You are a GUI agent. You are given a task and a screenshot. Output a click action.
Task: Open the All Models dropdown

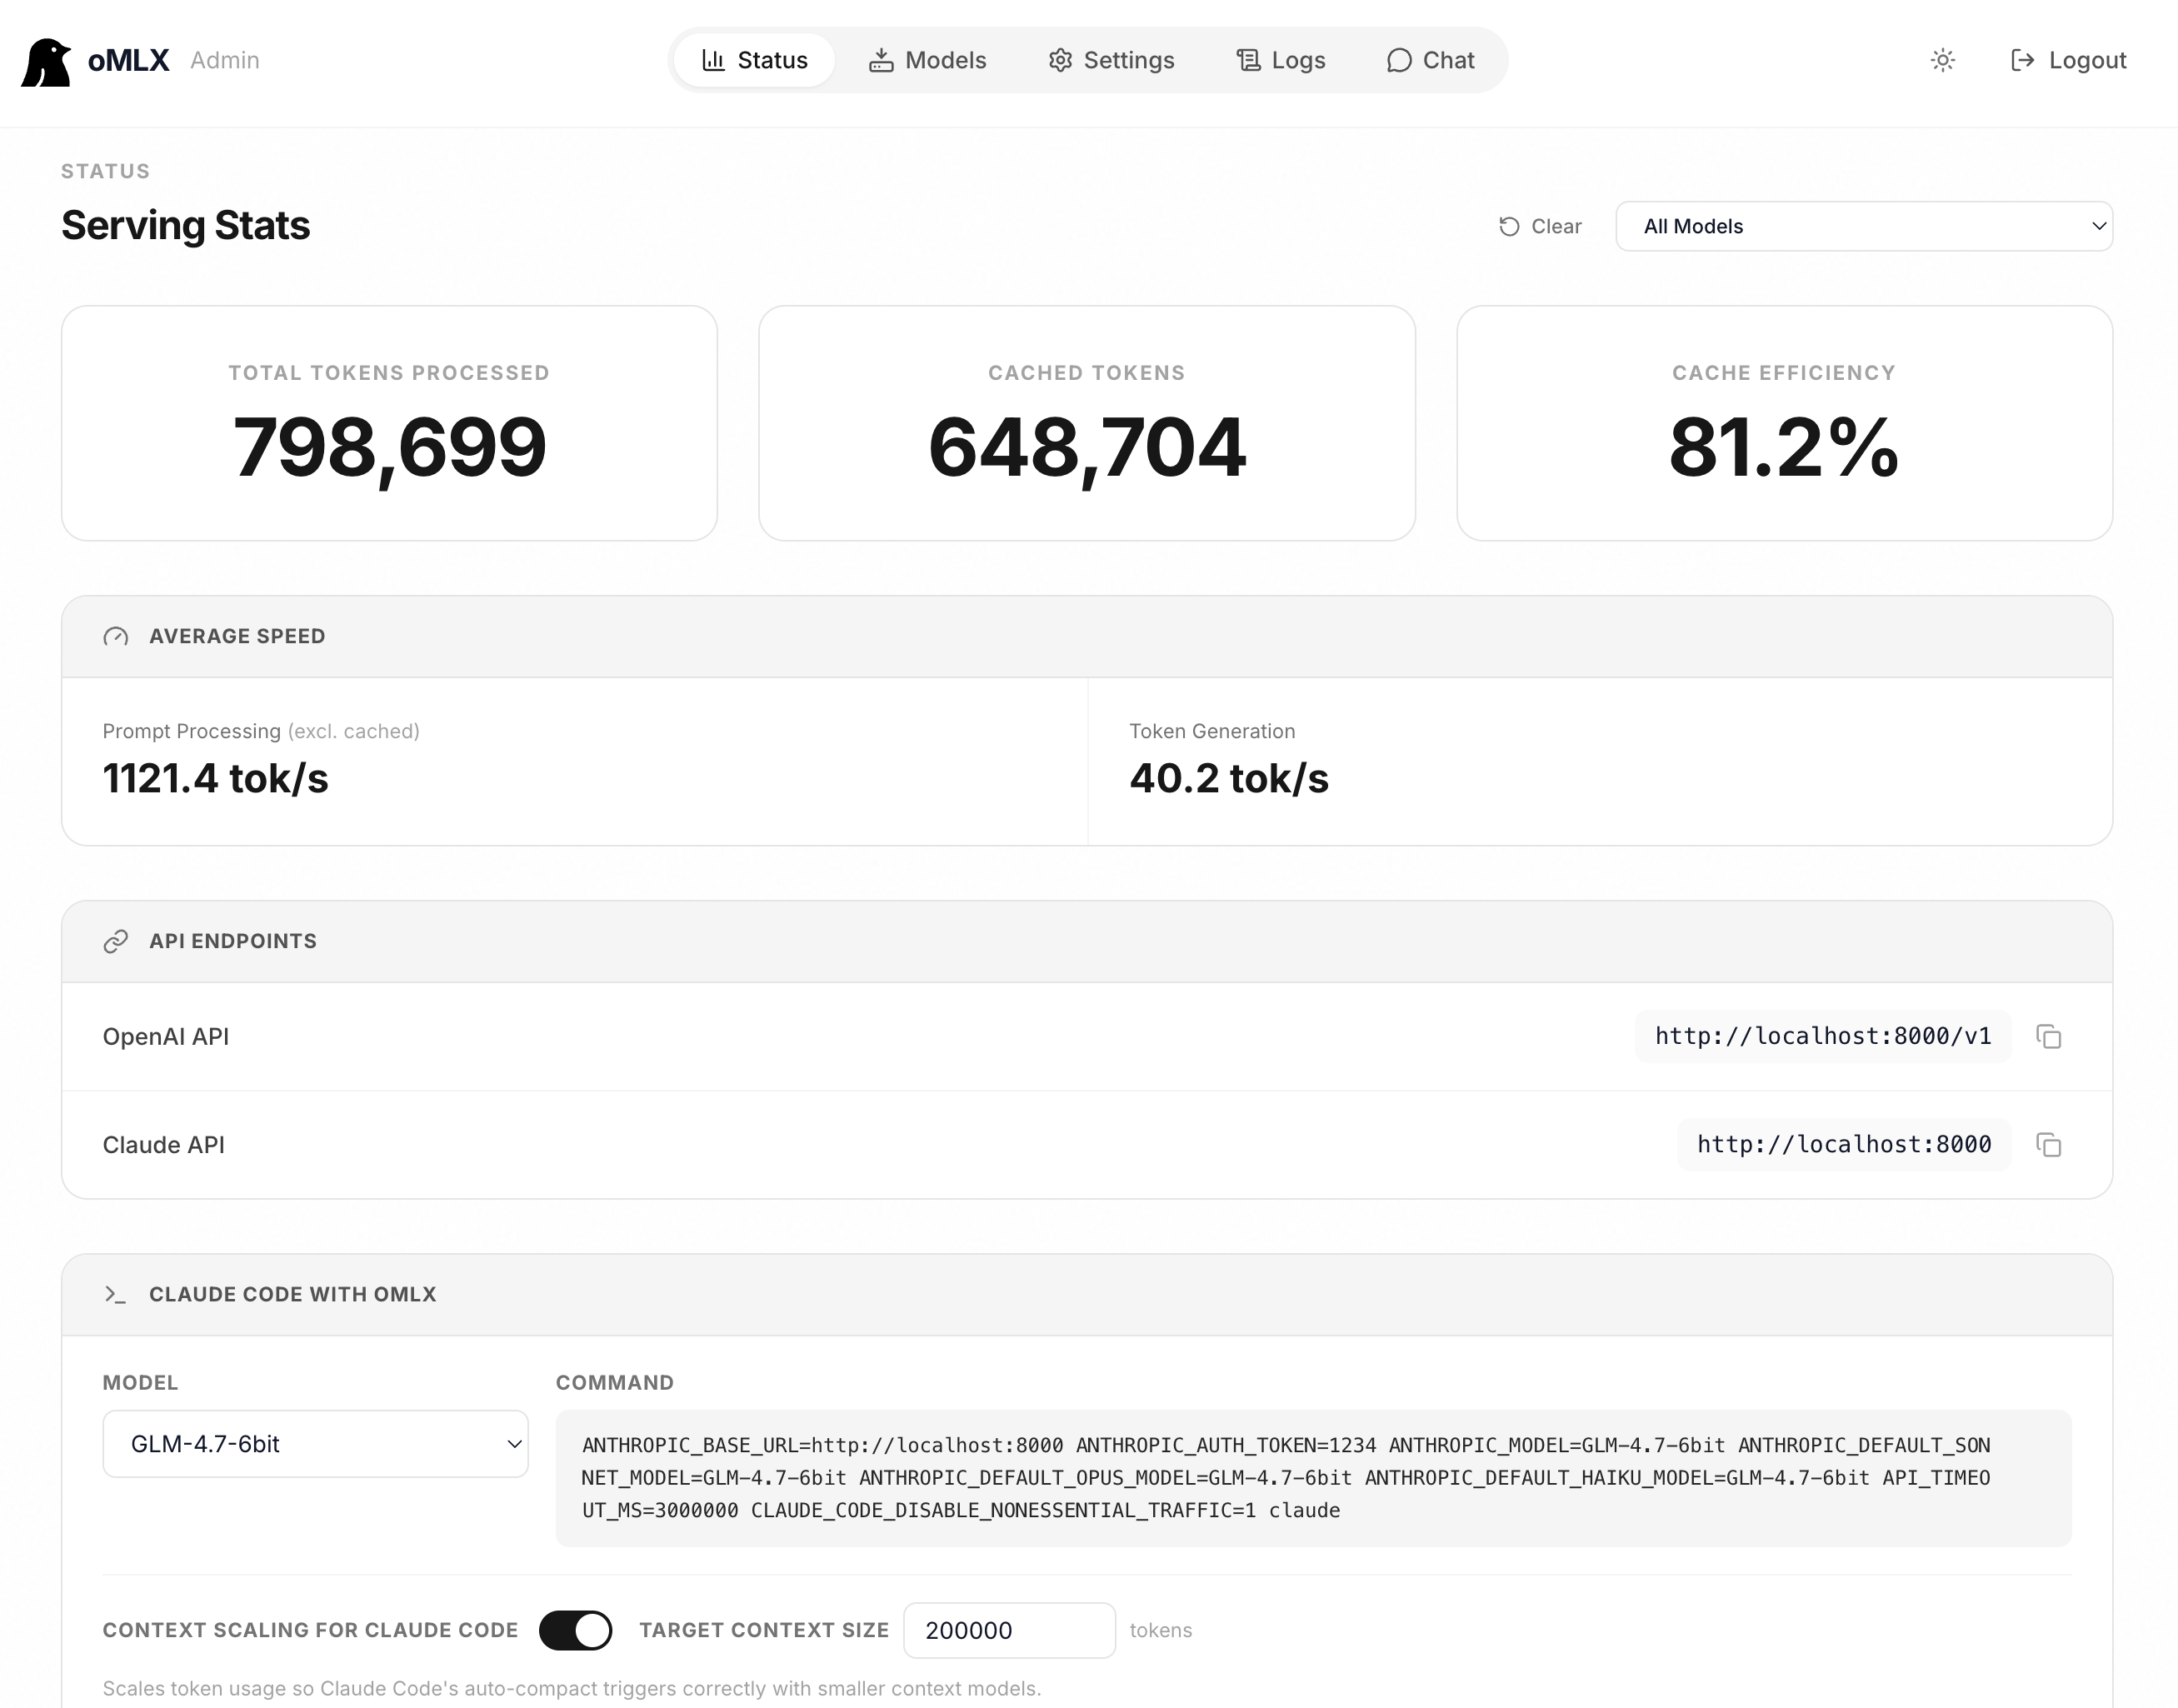tap(1864, 226)
